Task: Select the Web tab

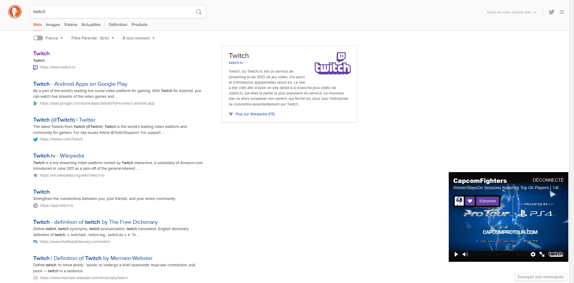Action: pos(37,25)
